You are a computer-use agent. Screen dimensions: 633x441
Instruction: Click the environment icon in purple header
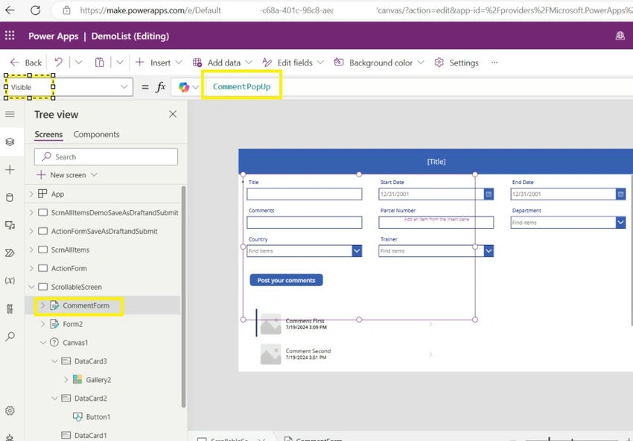coord(620,36)
